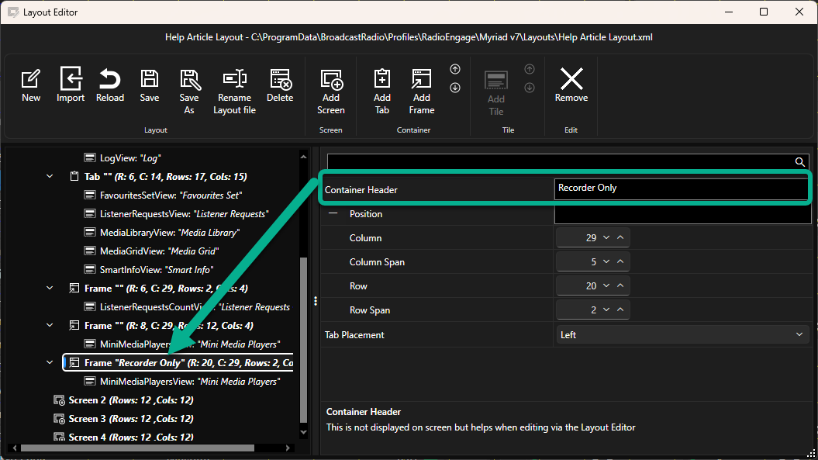Add Tab container
The width and height of the screenshot is (818, 460).
(382, 92)
